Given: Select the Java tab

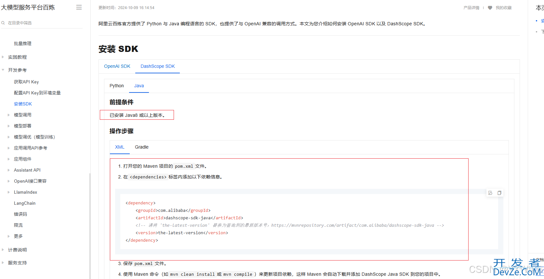Looking at the screenshot, I should (x=139, y=86).
